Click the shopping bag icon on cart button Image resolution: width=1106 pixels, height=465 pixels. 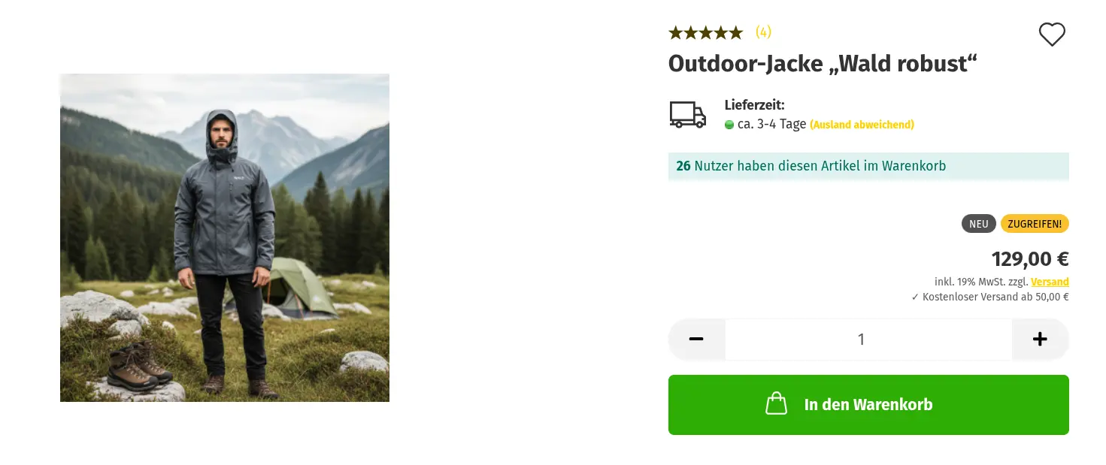tap(776, 404)
